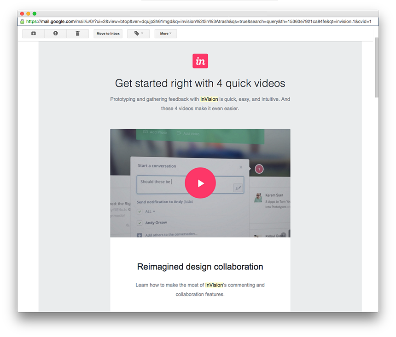Click the 'Should these be' text field
This screenshot has width=396, height=337.
pos(190,185)
